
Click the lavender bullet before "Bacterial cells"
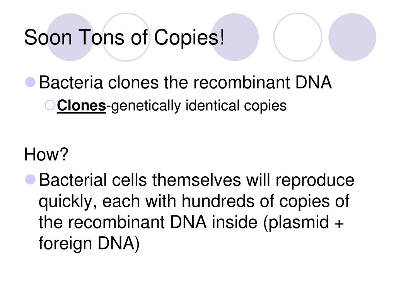tap(31, 179)
